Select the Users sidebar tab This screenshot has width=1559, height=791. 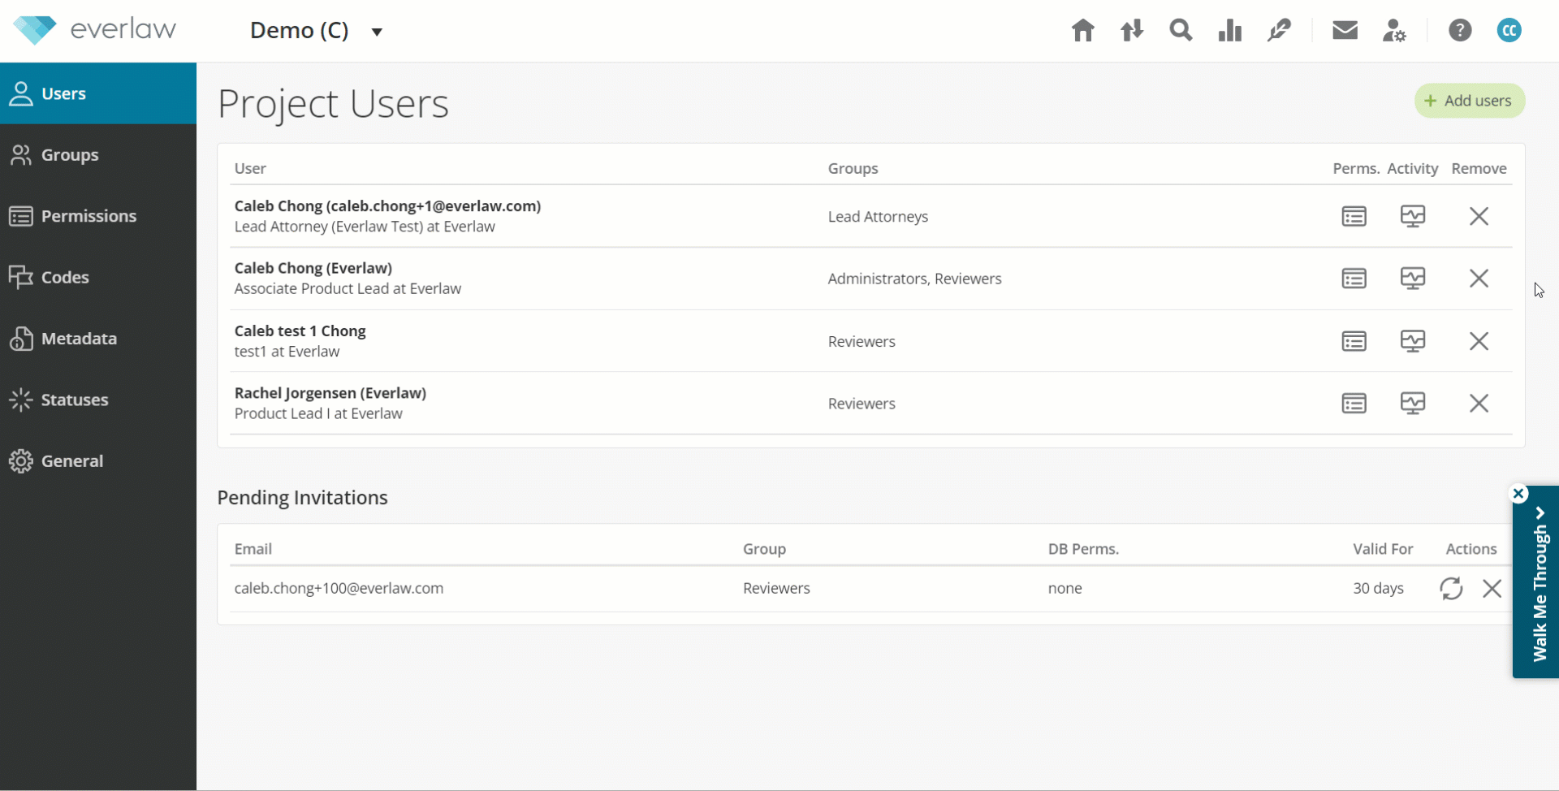98,93
